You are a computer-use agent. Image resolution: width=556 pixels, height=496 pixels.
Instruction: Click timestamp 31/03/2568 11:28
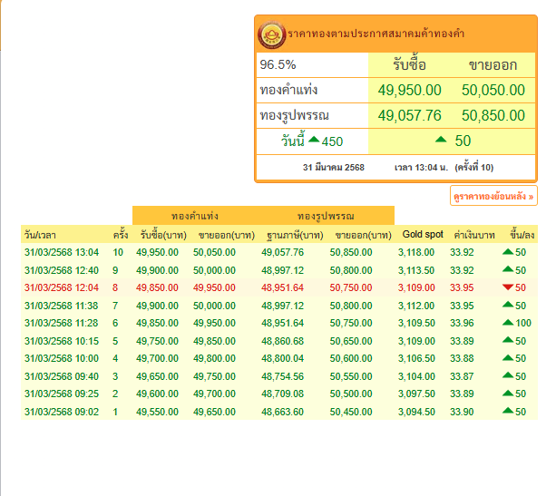[x=62, y=323]
